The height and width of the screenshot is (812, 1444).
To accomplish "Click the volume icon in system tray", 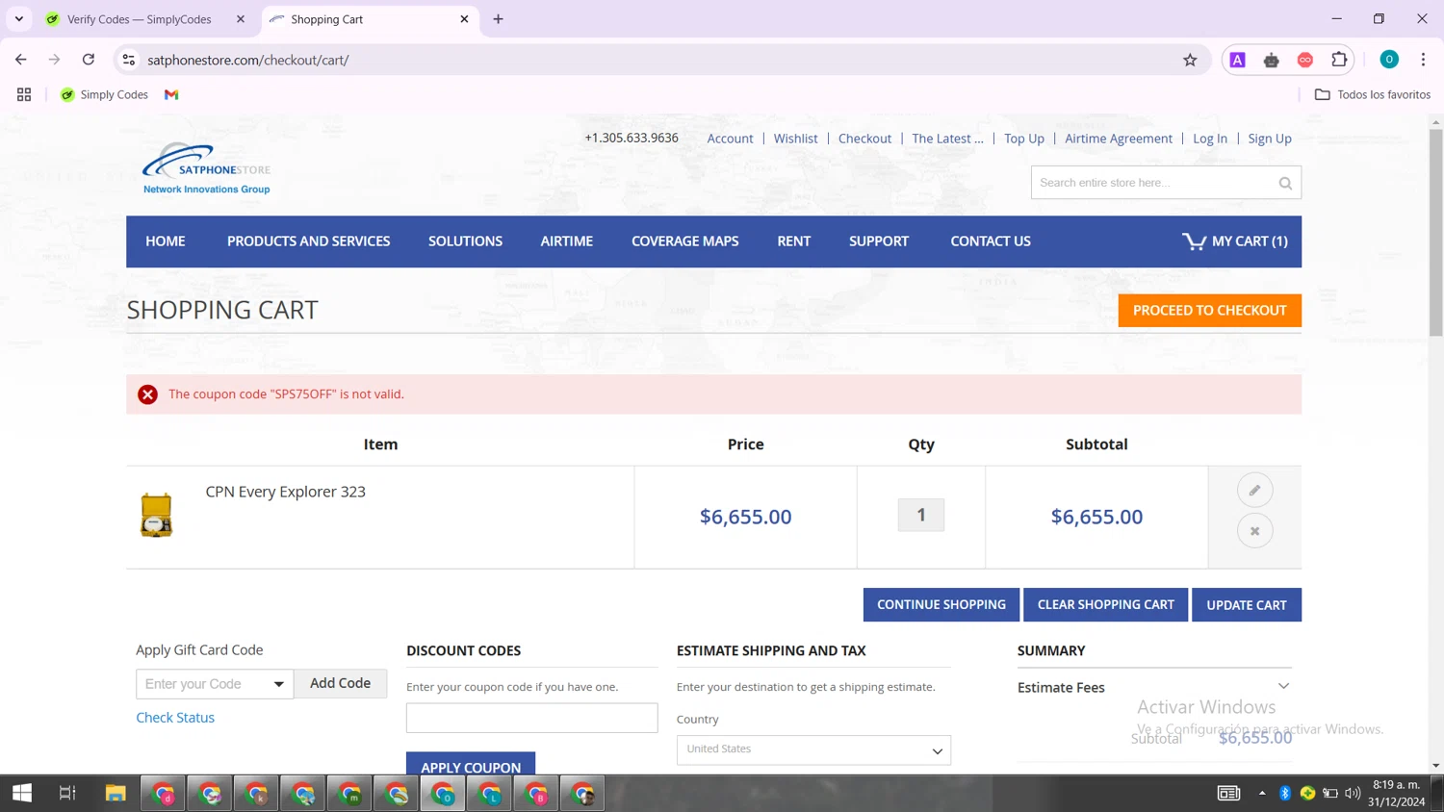I will 1353,793.
